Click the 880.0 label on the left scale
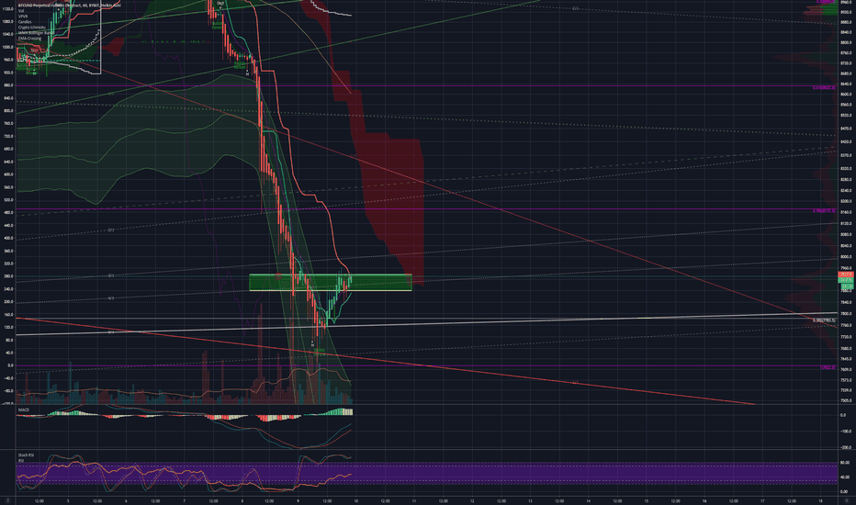Viewport: 856px width, 505px height. click(x=8, y=85)
